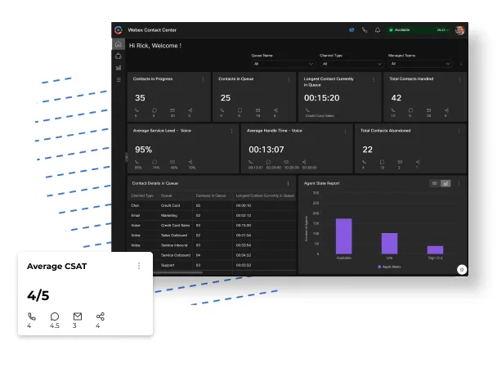Open Contact Details in Queue panel menu

coord(288,183)
